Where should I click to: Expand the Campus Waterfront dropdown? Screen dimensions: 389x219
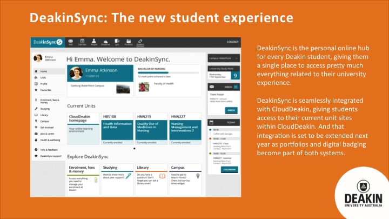pos(224,58)
